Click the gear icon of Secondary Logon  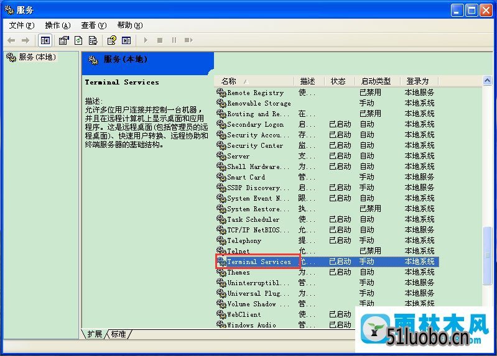coord(221,124)
